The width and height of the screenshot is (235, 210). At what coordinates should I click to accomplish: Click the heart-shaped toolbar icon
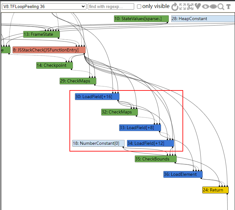(198, 7)
